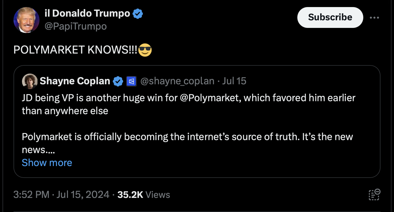Click il Donaldo Trumpo's blue verified badge
This screenshot has width=394, height=212.
[x=138, y=14]
